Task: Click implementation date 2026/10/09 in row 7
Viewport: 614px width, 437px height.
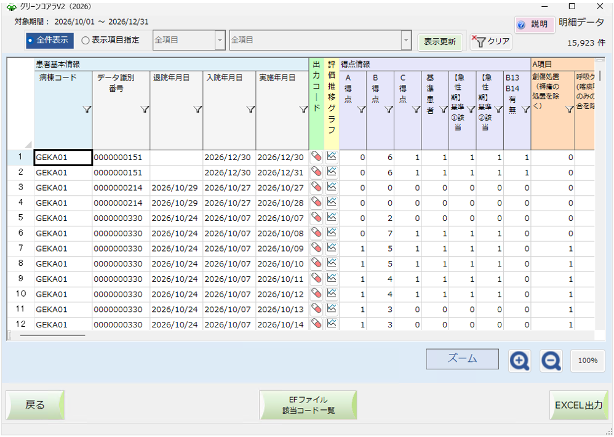Action: click(282, 249)
